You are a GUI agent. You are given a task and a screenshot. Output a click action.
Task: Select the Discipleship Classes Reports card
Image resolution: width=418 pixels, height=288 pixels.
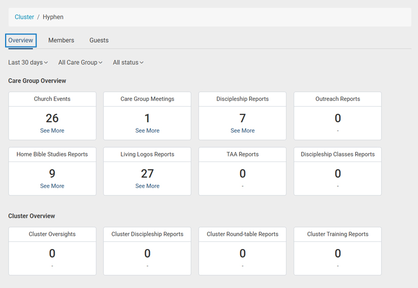tap(337, 172)
